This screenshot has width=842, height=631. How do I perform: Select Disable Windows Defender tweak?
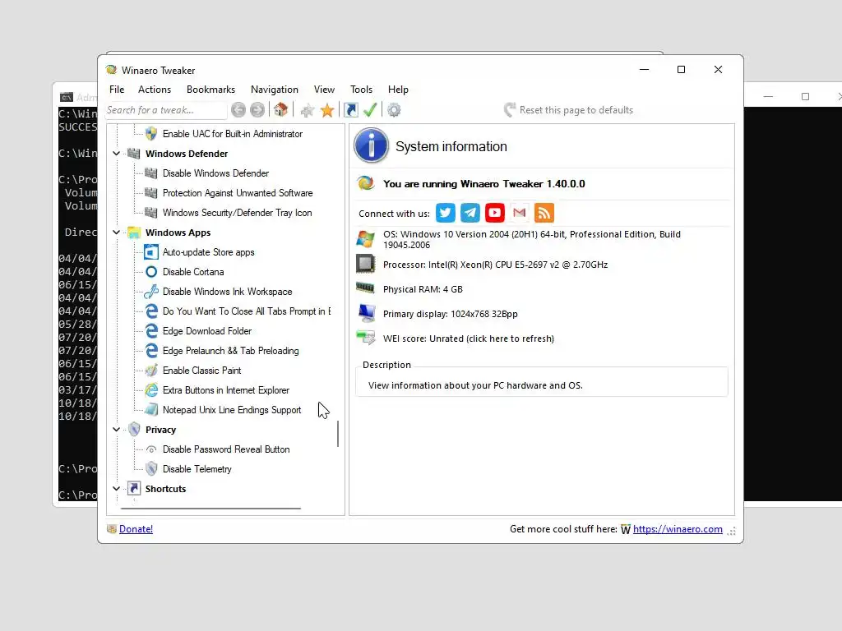[x=215, y=173]
